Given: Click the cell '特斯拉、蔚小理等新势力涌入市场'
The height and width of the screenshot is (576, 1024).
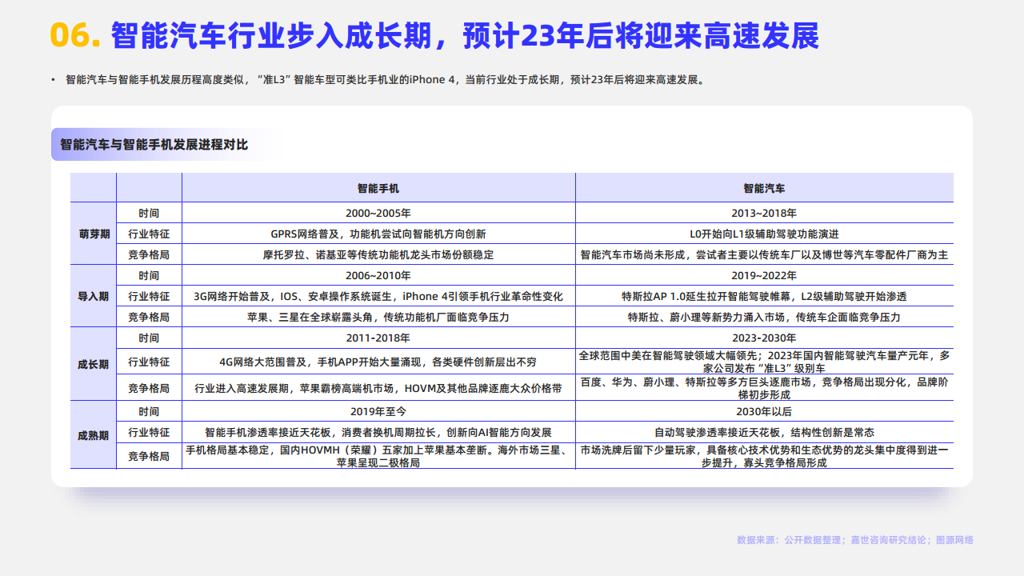Looking at the screenshot, I should (x=764, y=318).
